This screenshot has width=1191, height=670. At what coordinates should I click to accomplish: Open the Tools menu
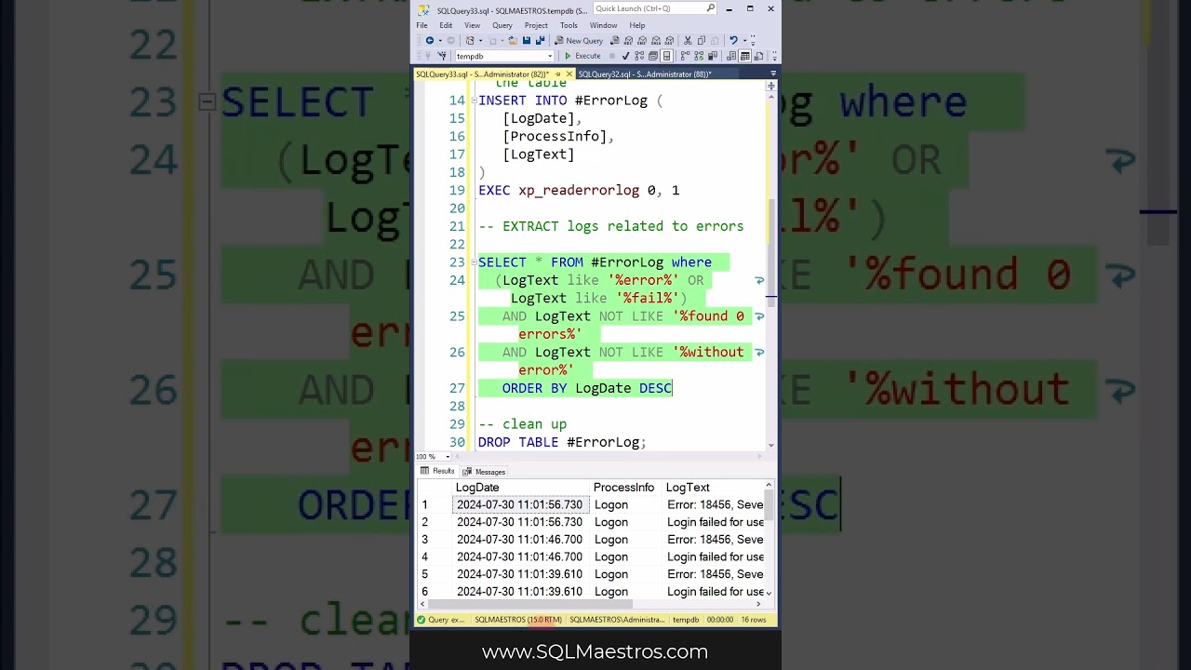pyautogui.click(x=569, y=25)
